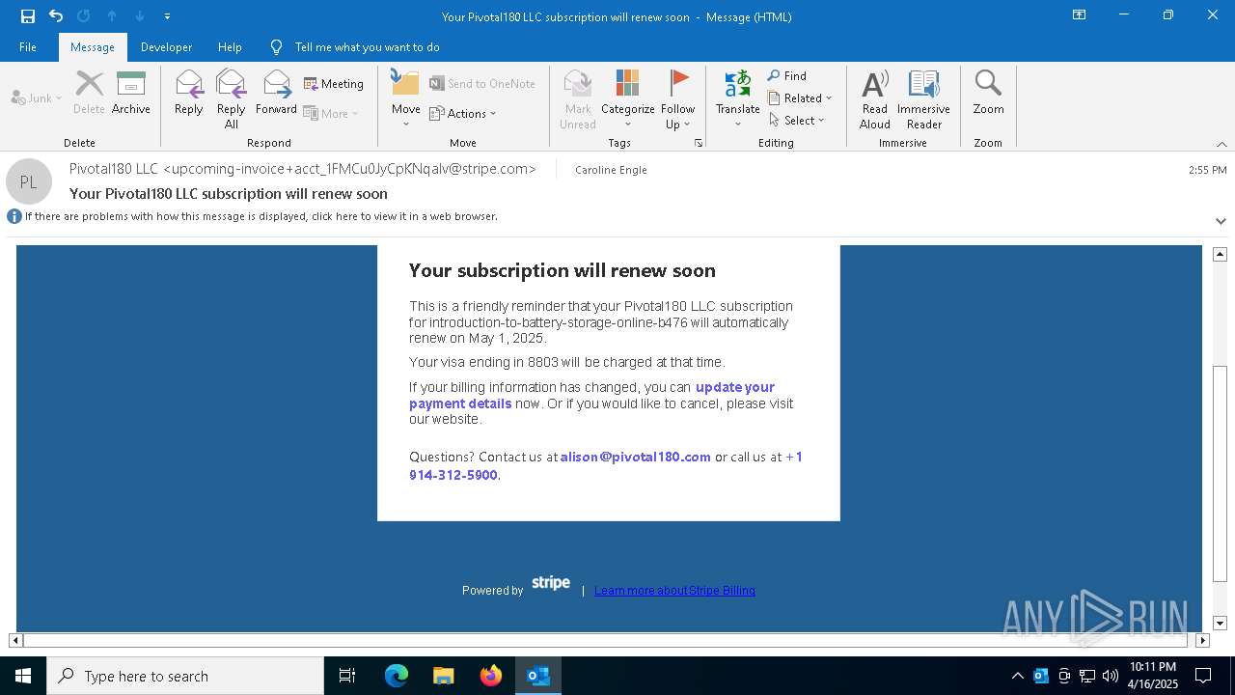Click Find in the Editing group

pyautogui.click(x=787, y=75)
